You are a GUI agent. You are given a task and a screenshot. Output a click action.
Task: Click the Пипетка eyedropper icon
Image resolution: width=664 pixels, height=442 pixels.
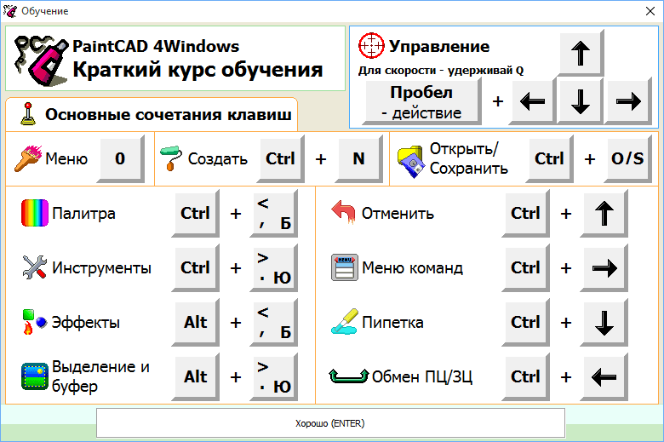[344, 322]
